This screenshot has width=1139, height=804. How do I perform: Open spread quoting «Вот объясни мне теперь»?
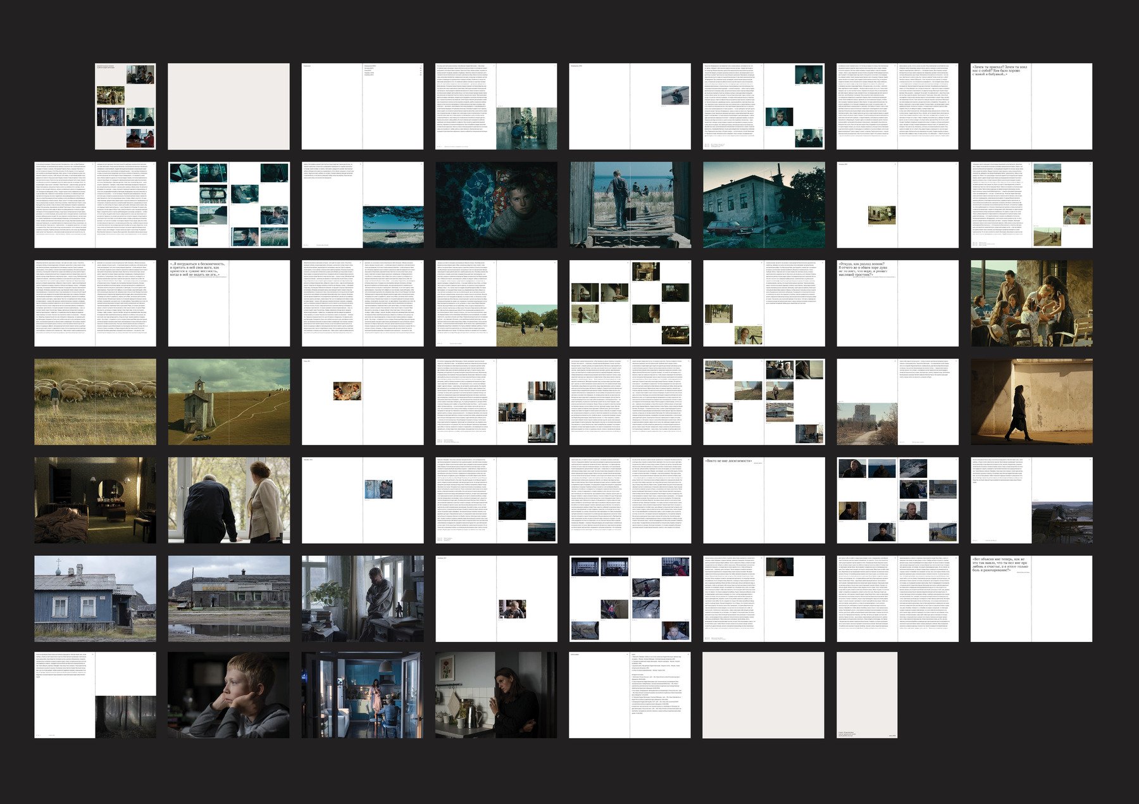point(1031,599)
